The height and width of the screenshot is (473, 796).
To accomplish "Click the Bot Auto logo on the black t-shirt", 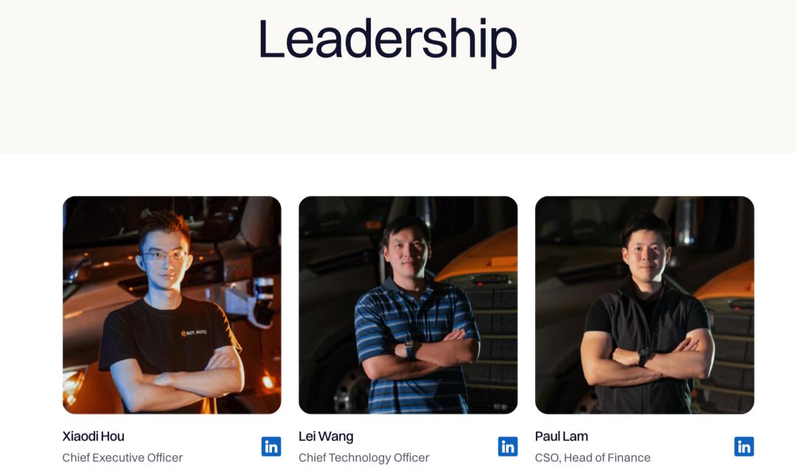I will pos(194,333).
